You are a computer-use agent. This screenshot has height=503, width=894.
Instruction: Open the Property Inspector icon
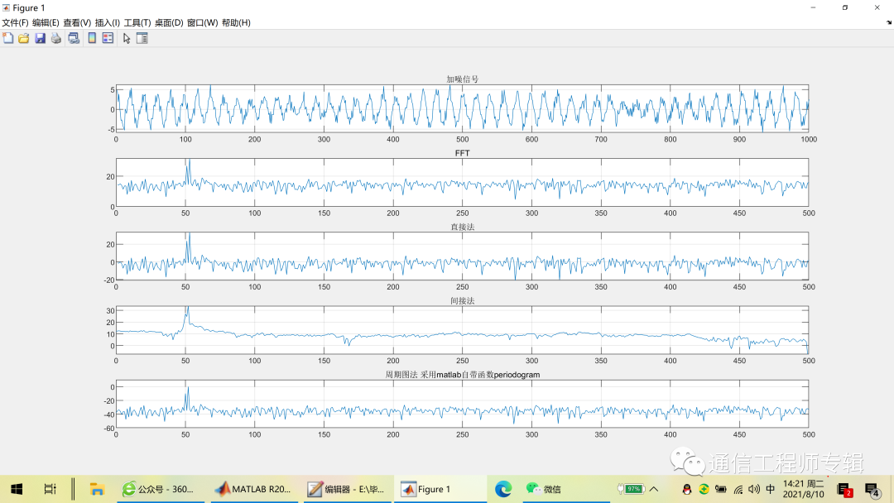pyautogui.click(x=142, y=38)
